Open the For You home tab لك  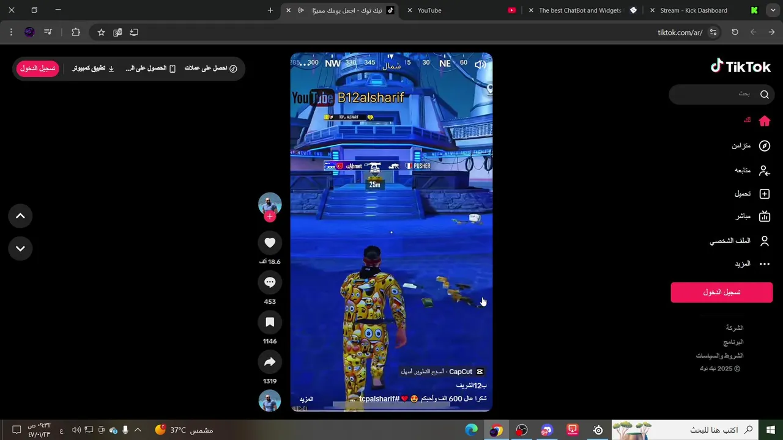757,121
